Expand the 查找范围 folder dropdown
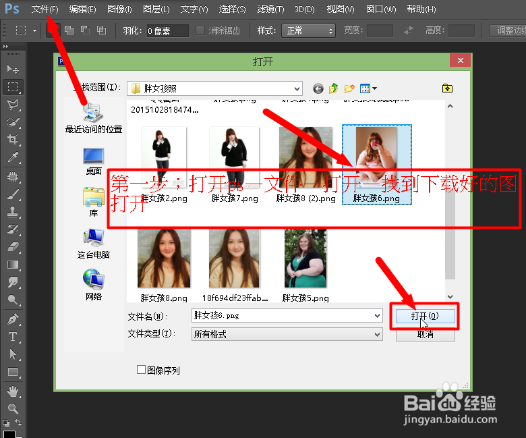 297,89
